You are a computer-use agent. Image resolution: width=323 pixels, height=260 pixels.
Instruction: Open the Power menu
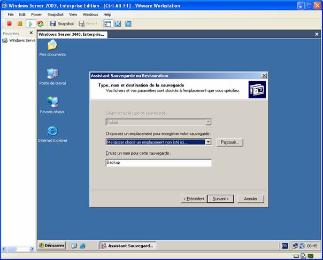(36, 14)
